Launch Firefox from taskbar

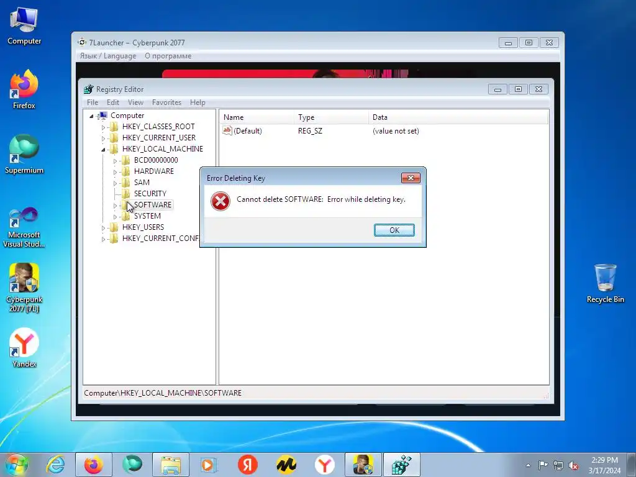tap(93, 465)
